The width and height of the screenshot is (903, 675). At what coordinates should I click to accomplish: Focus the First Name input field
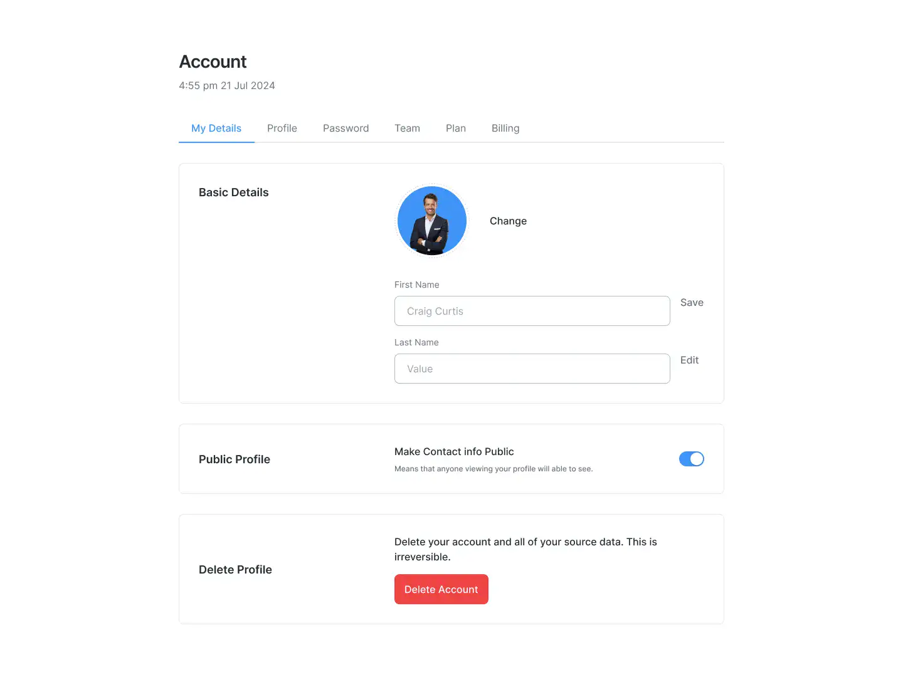pos(532,311)
